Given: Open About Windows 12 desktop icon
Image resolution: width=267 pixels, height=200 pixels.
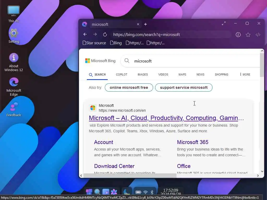Looking at the screenshot, I should pyautogui.click(x=14, y=62).
